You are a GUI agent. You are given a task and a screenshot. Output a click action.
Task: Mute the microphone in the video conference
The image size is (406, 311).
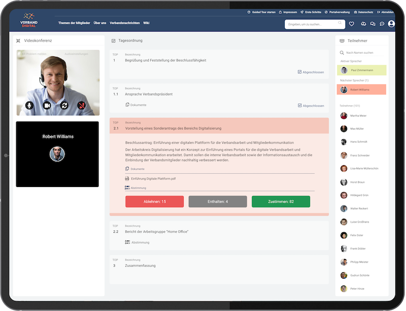click(x=30, y=106)
